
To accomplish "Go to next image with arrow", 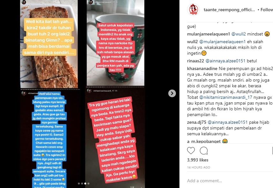I will coord(172,93).
